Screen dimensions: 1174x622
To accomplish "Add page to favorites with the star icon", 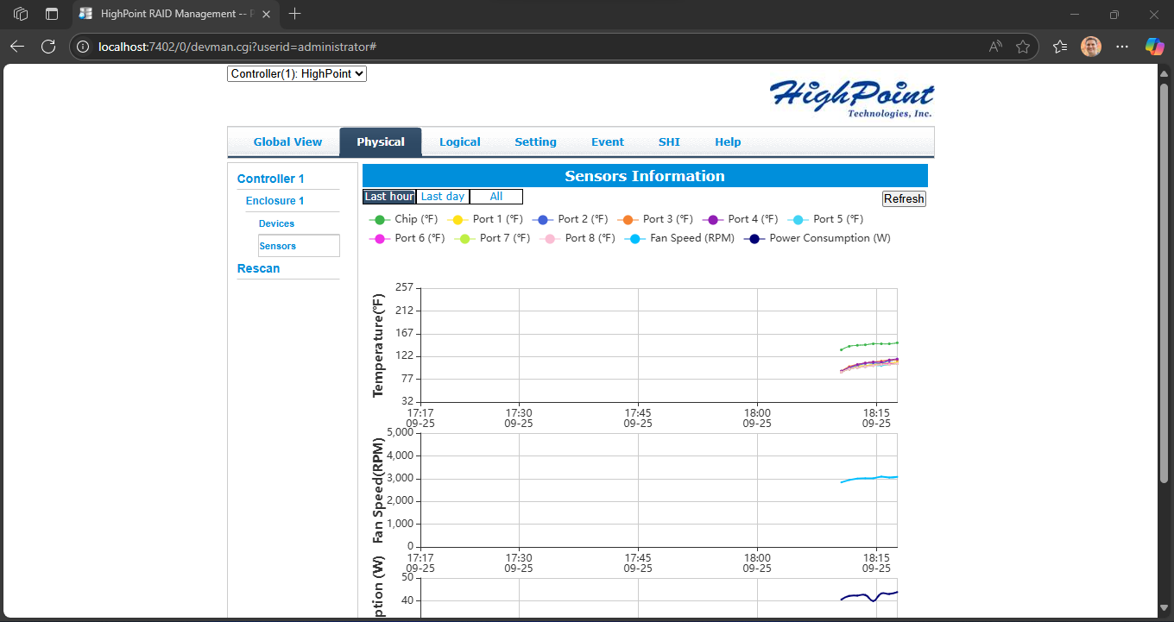I will tap(1024, 46).
